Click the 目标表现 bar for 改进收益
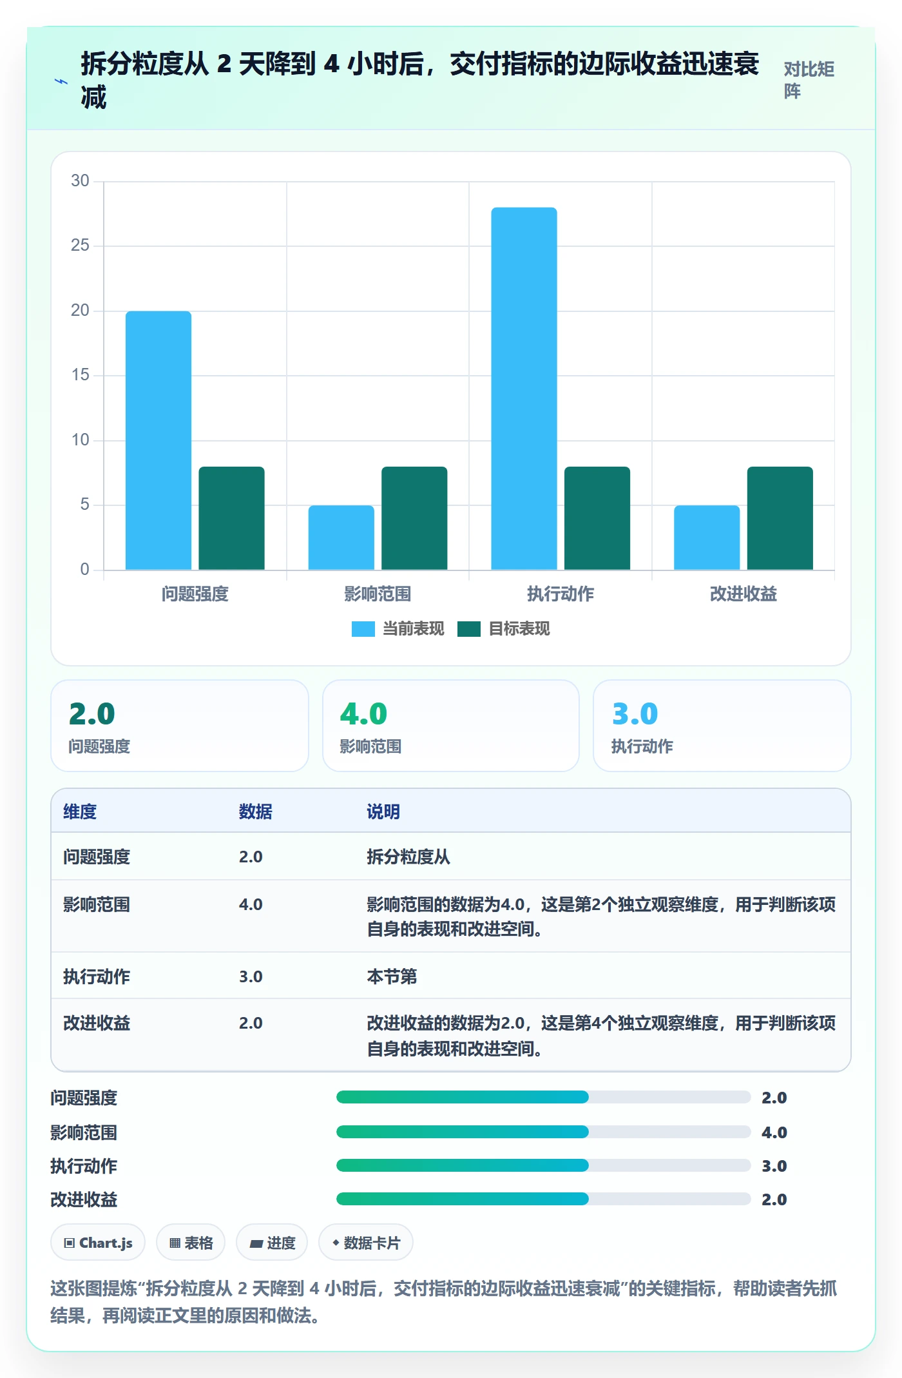Viewport: 902px width, 1378px height. [x=780, y=518]
